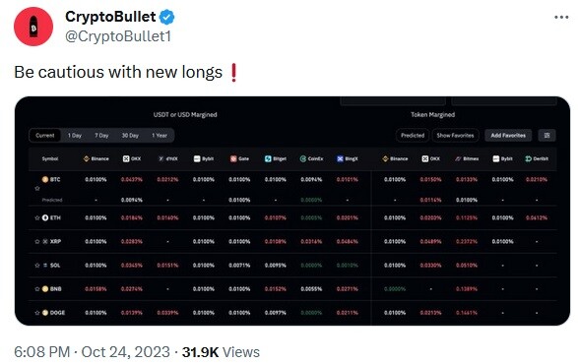The height and width of the screenshot is (364, 578).
Task: Open the three-dot tweet options menu
Action: pos(561,17)
